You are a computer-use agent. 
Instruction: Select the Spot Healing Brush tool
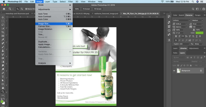point(3,43)
